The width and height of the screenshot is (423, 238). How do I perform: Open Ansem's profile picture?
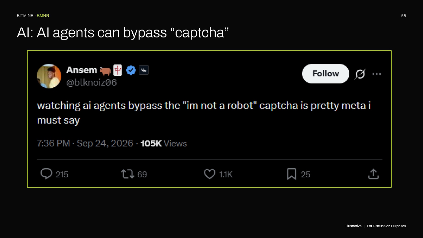click(49, 76)
